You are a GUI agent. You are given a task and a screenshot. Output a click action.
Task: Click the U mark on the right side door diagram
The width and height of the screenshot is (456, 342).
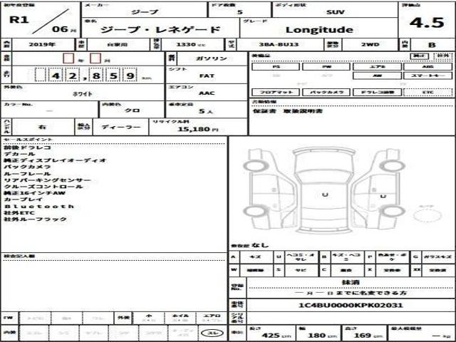pyautogui.click(x=383, y=197)
